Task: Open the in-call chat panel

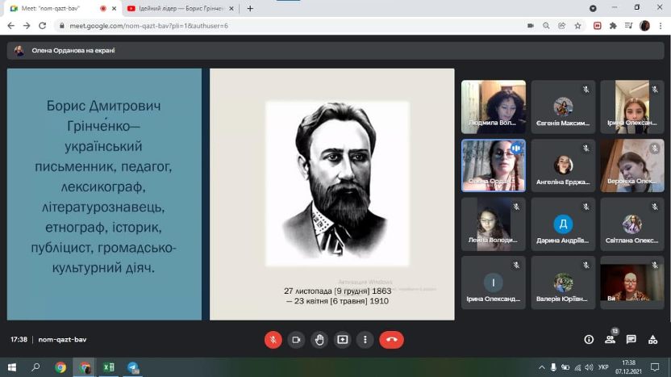Action: click(x=631, y=340)
